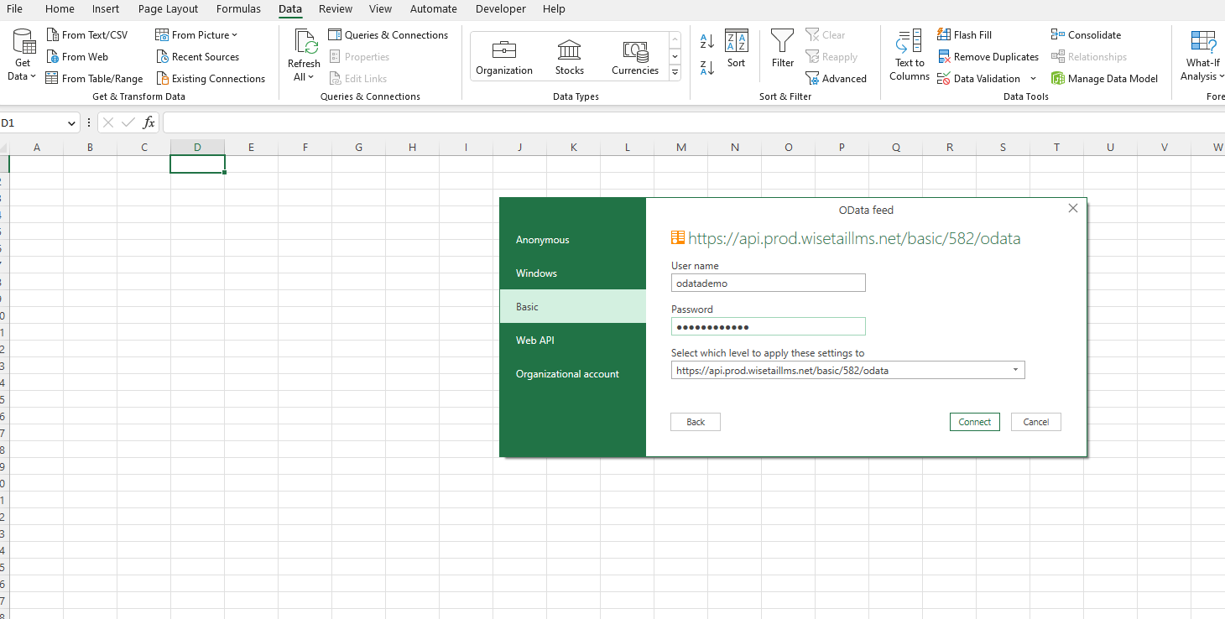
Task: Click the Connect button
Action: [974, 422]
